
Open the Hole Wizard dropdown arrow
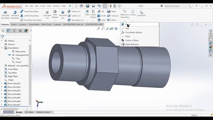[x=55, y=21]
